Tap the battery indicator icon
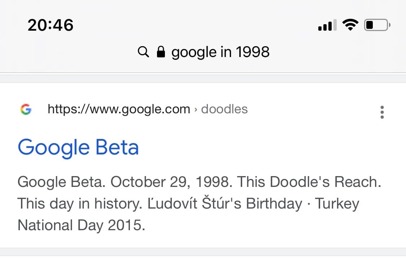This screenshot has width=406, height=258. pos(377,25)
